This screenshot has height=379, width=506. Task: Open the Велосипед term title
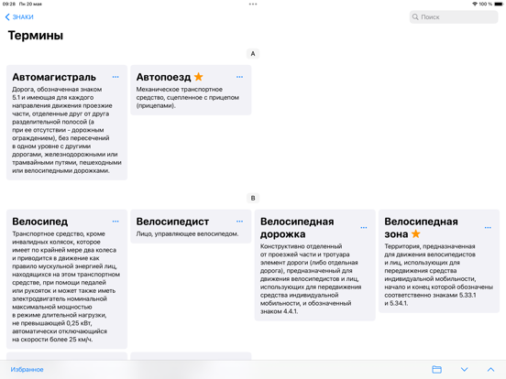pos(40,222)
